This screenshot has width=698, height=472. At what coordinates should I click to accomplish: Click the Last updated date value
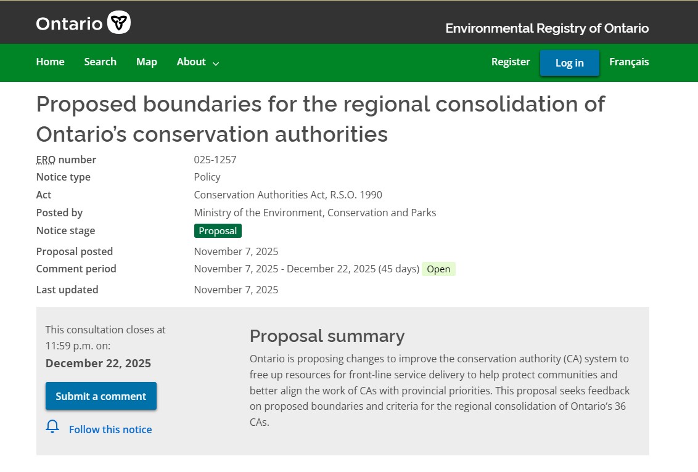click(x=236, y=290)
